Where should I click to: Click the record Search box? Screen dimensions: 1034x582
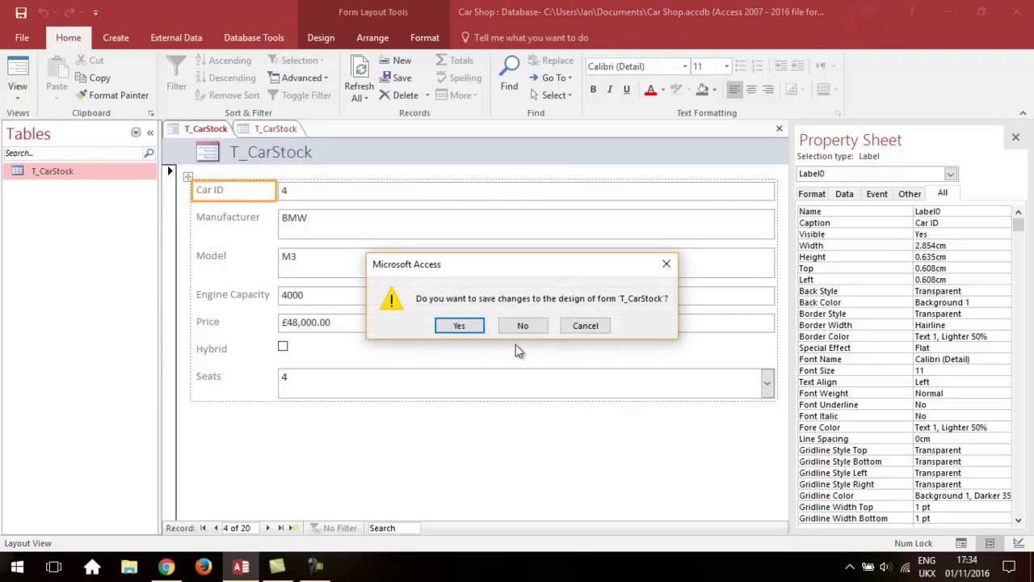point(393,528)
